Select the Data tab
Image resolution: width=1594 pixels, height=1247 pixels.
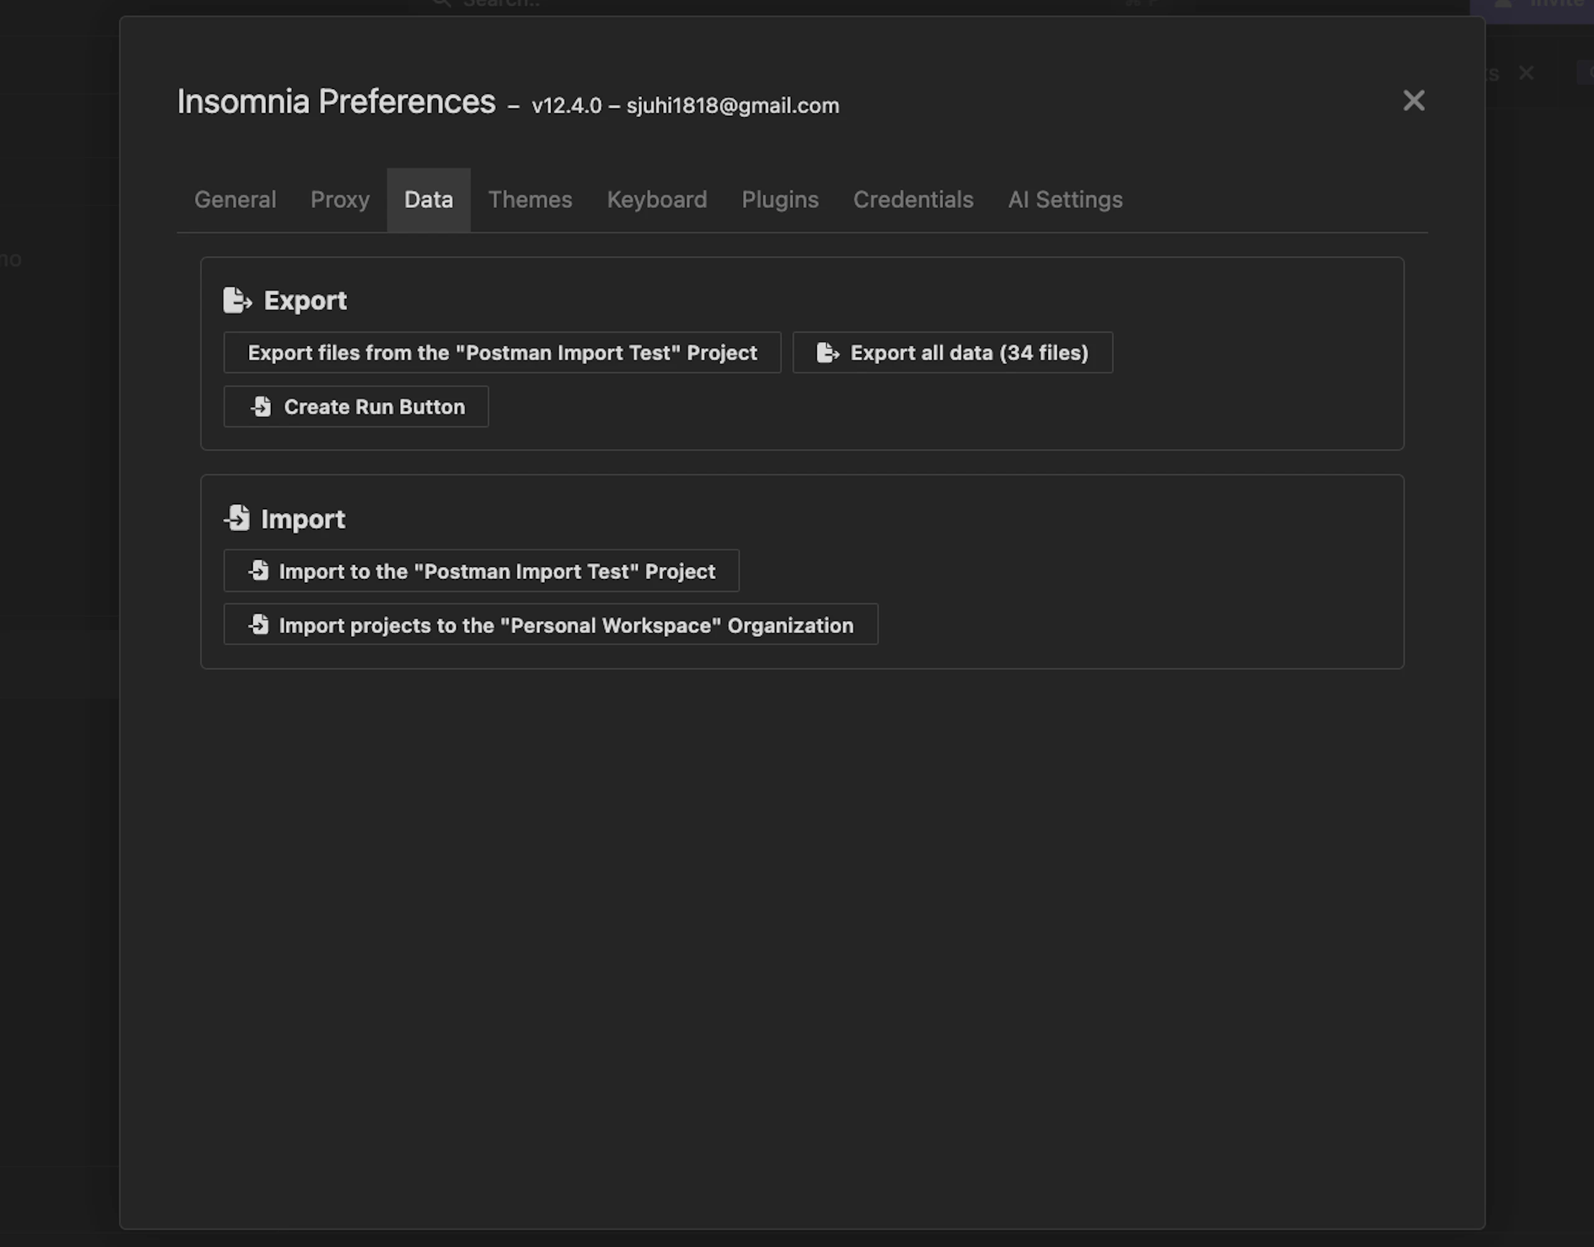click(428, 199)
